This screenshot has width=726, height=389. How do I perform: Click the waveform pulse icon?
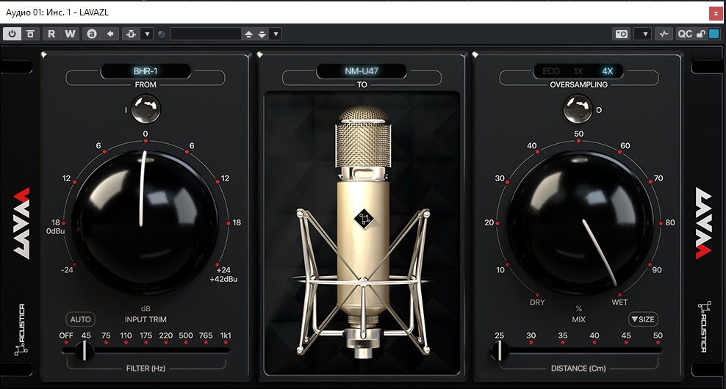pos(664,34)
